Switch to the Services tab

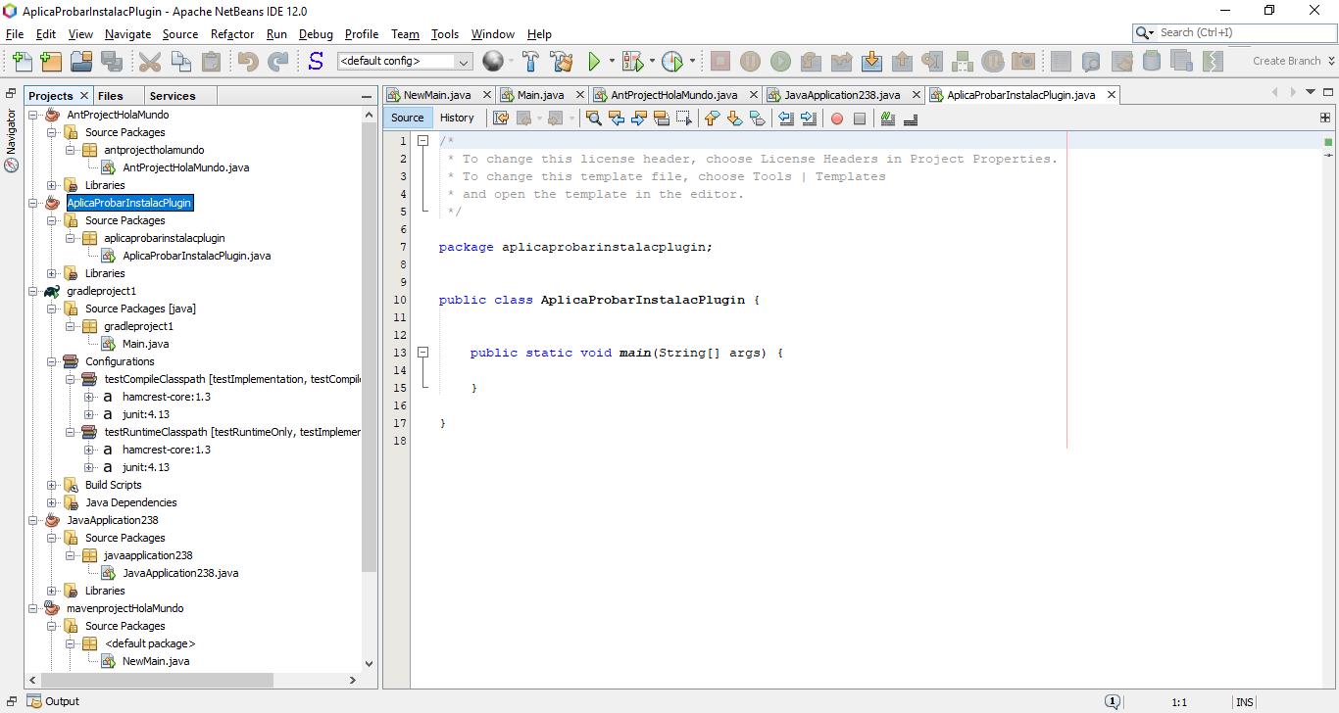pyautogui.click(x=173, y=96)
